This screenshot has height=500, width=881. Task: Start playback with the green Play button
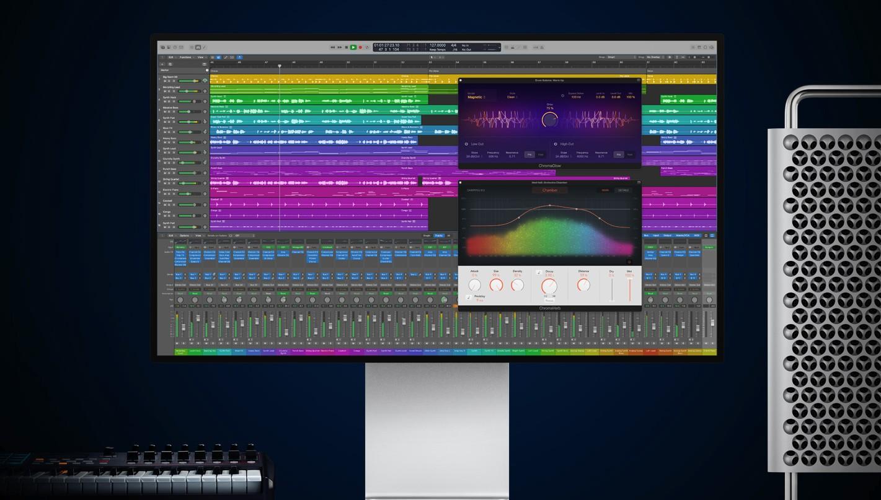[x=353, y=47]
